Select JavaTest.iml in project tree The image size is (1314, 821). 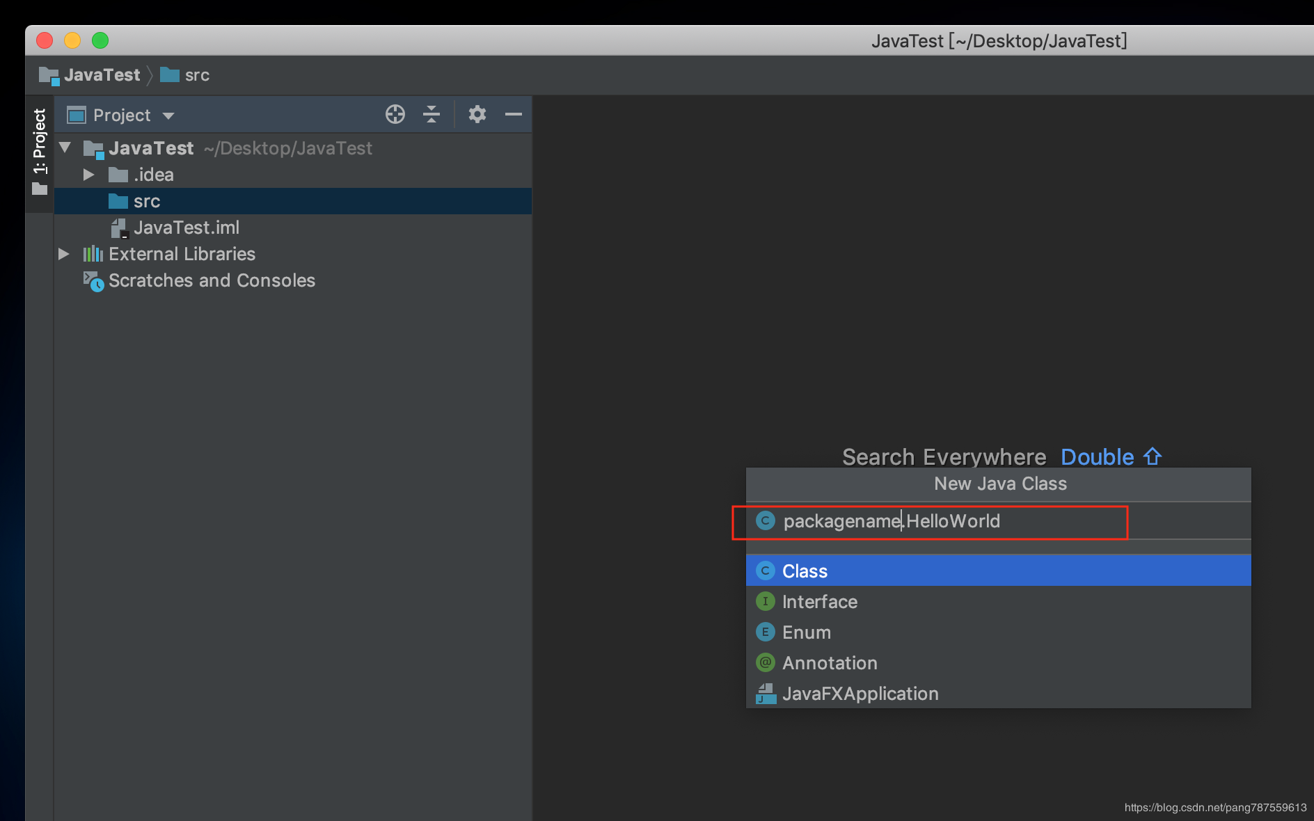click(293, 228)
